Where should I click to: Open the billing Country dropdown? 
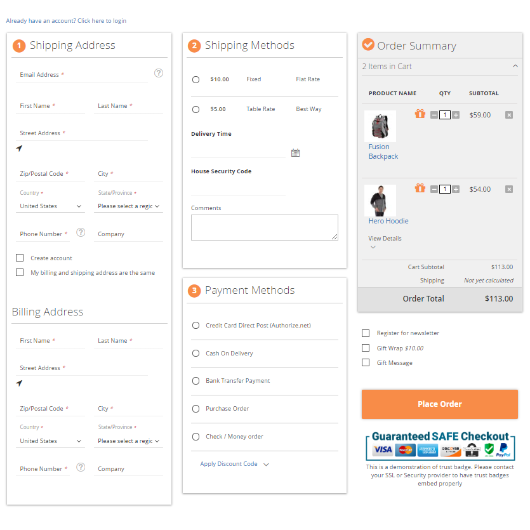pyautogui.click(x=51, y=441)
